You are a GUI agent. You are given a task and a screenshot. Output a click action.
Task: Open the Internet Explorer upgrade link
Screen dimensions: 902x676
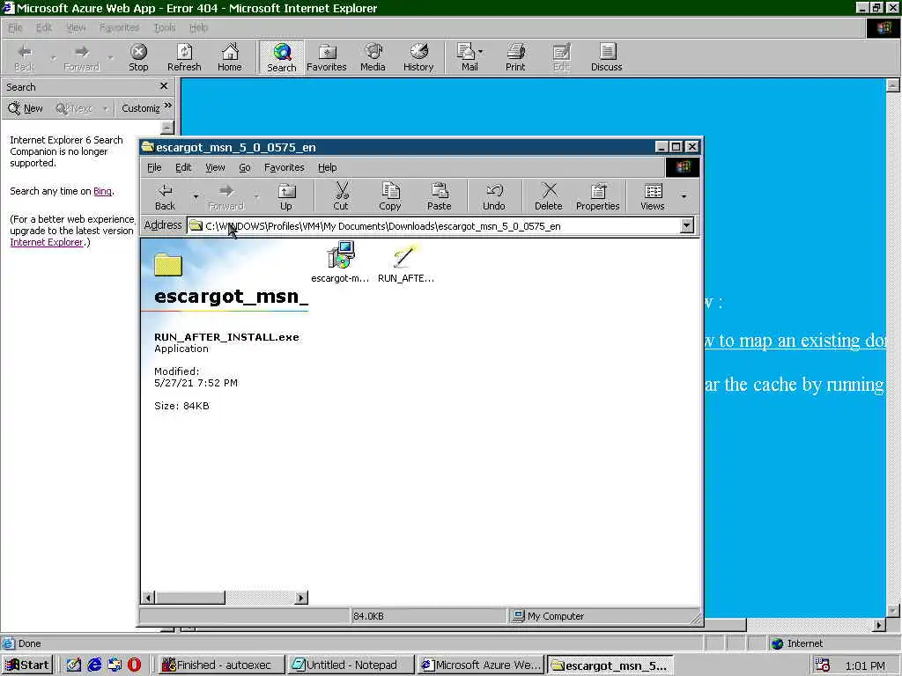(46, 242)
